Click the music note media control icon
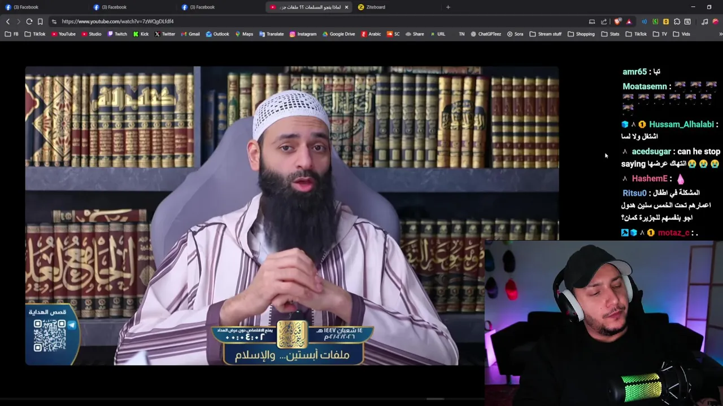723x406 pixels. (704, 21)
